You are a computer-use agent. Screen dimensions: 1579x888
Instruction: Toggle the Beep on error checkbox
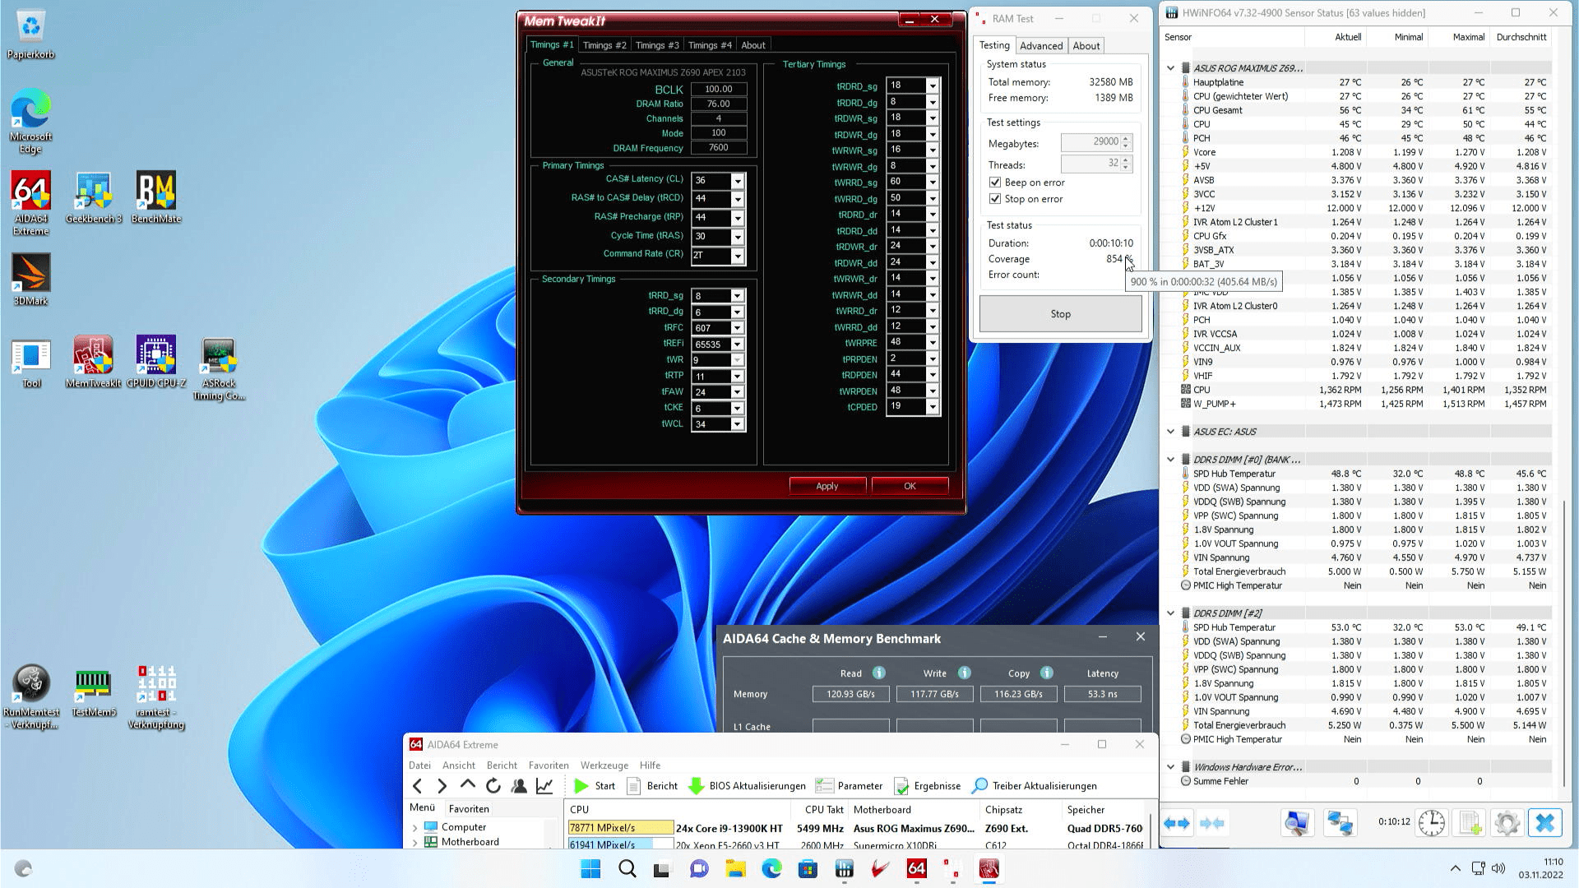coord(995,183)
